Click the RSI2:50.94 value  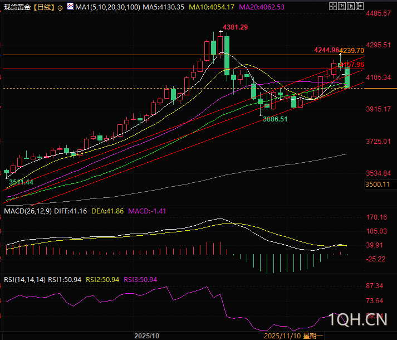pos(102,280)
